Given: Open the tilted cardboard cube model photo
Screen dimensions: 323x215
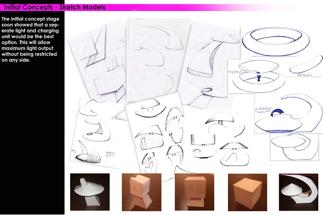Looking at the screenshot, I should [142, 192].
